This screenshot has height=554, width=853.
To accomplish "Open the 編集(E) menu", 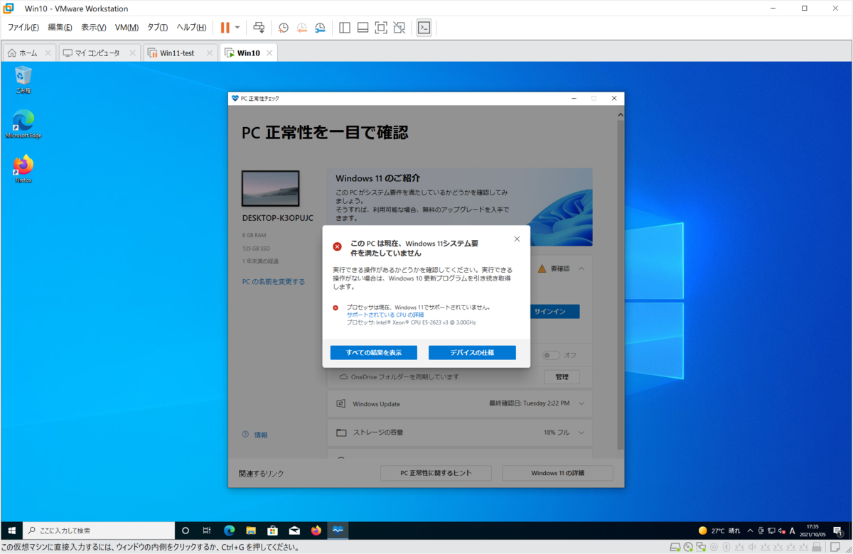I will coord(60,28).
